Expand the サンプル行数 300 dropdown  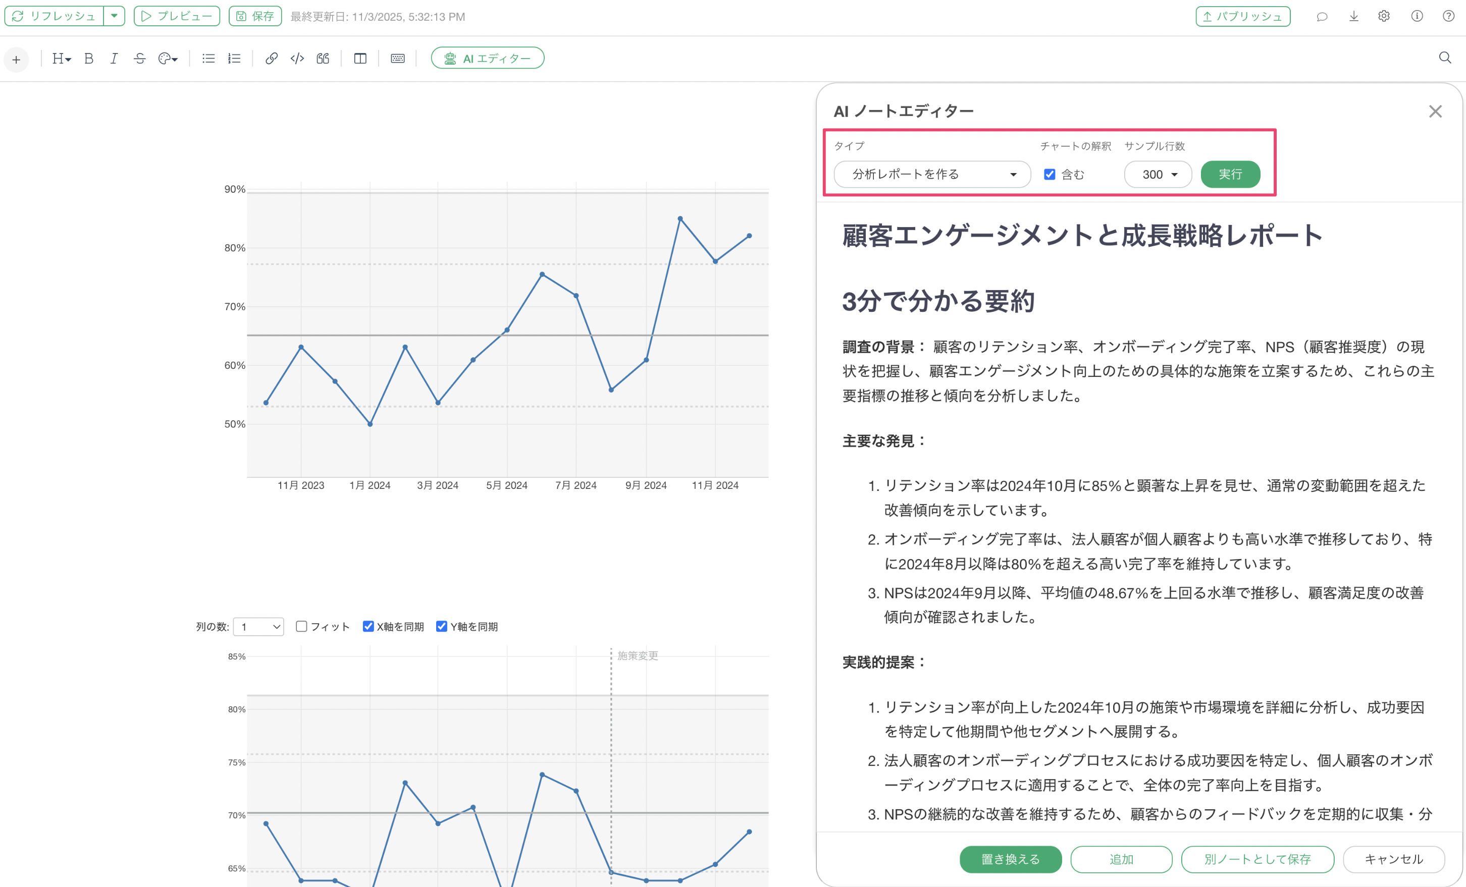(x=1158, y=174)
